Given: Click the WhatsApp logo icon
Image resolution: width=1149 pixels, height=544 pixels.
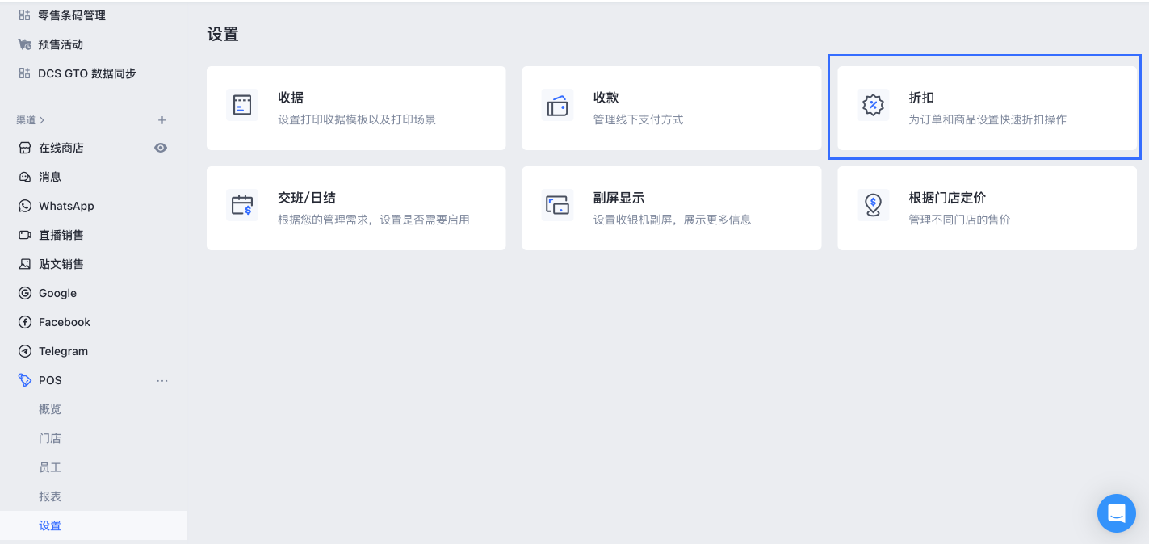Looking at the screenshot, I should coord(24,206).
